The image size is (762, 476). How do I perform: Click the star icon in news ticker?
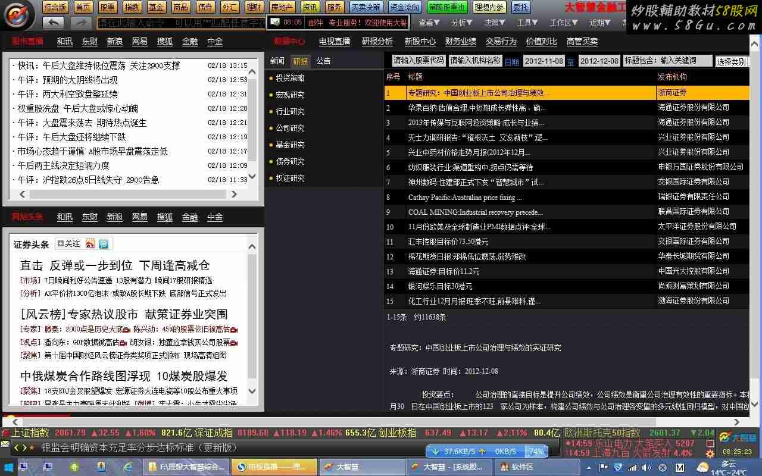32,447
